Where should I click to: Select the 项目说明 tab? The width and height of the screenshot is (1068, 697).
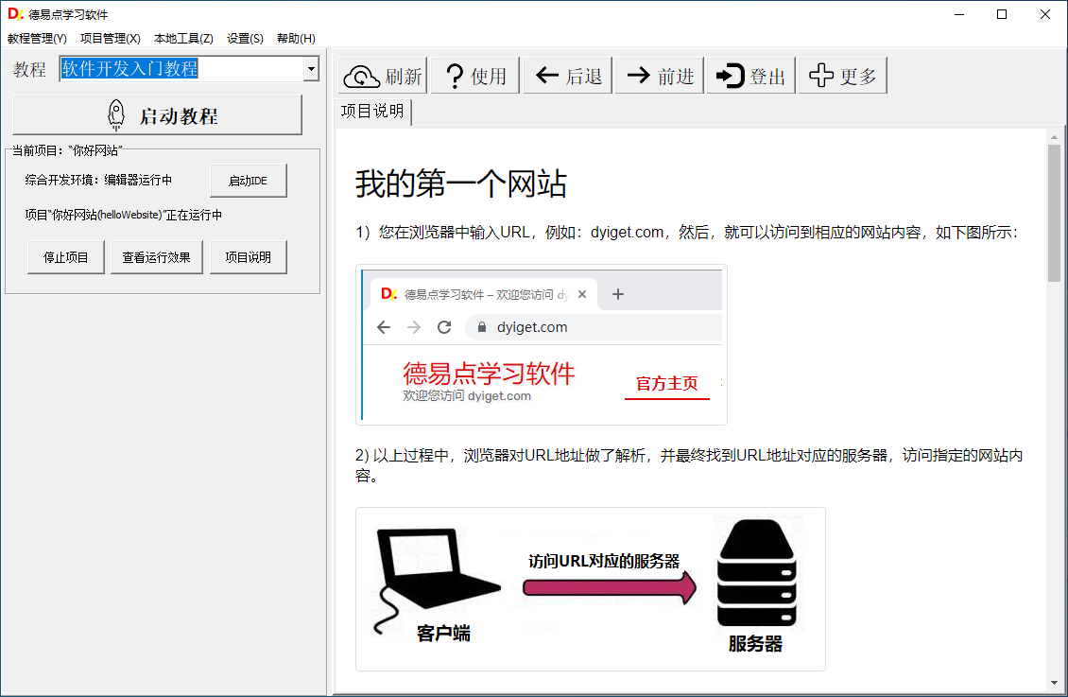click(372, 112)
